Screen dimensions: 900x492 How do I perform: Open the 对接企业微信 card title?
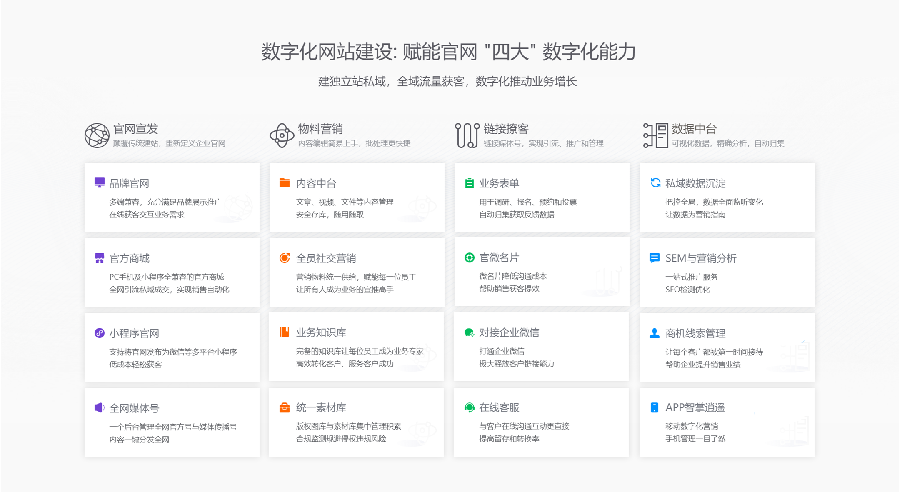[509, 332]
